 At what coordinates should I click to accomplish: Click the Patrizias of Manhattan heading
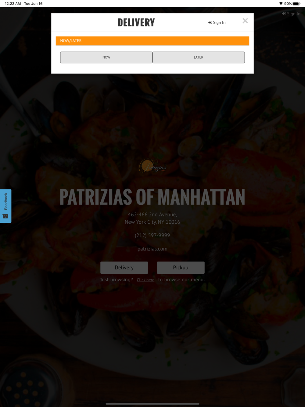click(x=152, y=197)
